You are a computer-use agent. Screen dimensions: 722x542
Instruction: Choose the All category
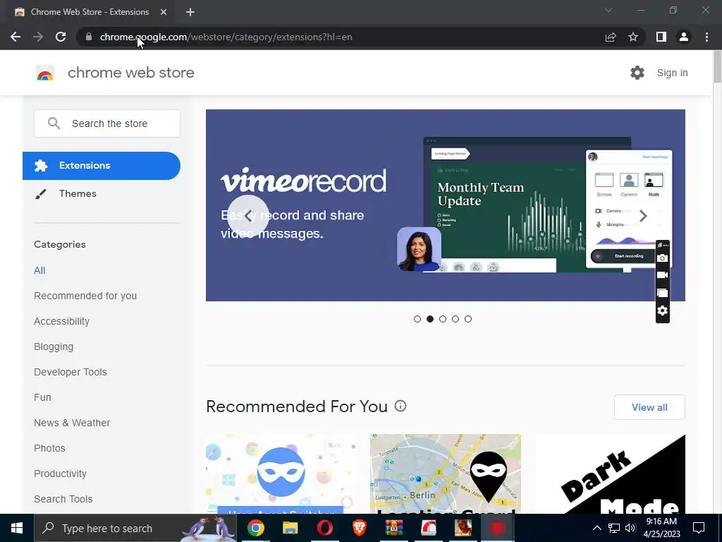(39, 270)
